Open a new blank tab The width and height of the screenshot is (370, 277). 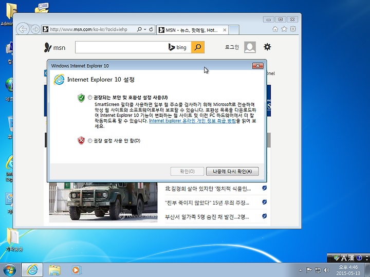pos(234,30)
